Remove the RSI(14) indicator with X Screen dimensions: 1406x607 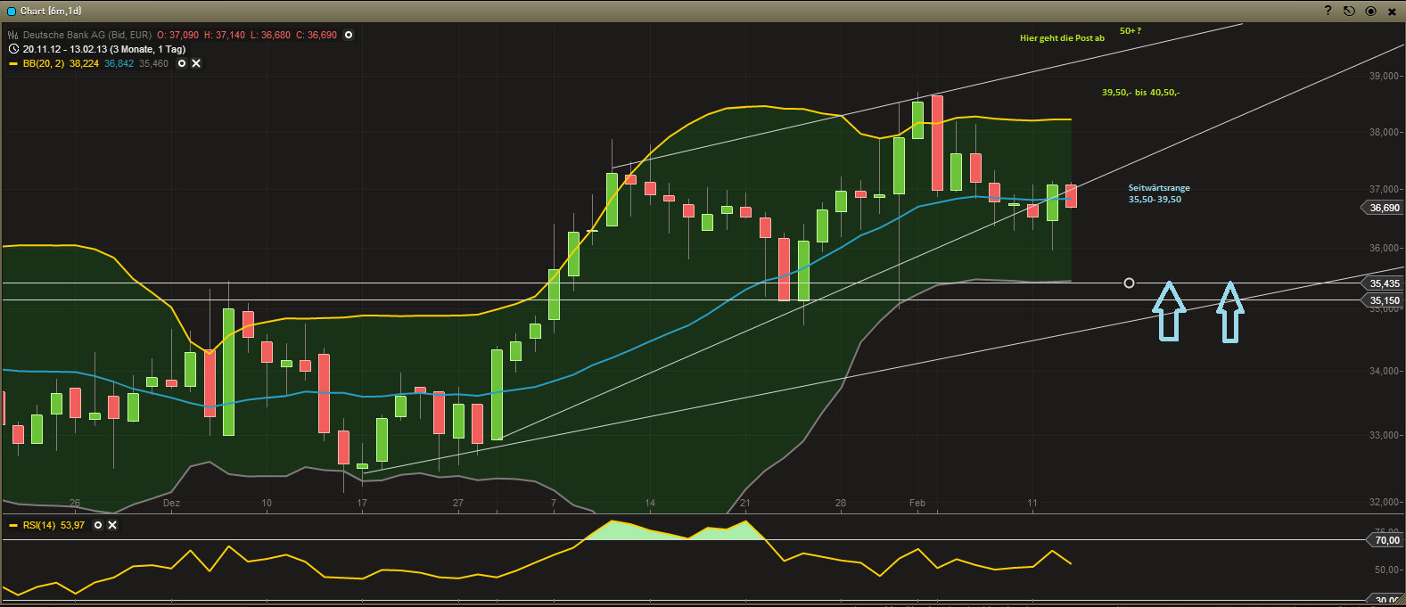click(x=112, y=525)
